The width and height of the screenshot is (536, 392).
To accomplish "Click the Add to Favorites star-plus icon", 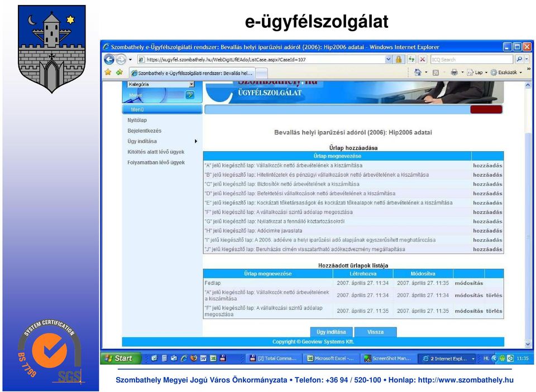I will click(x=119, y=72).
